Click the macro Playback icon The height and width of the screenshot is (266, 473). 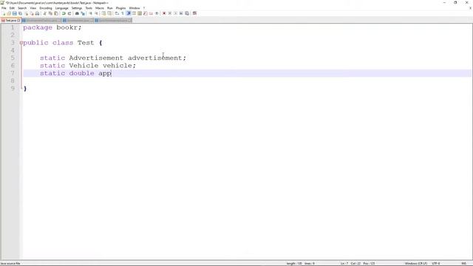click(x=175, y=13)
